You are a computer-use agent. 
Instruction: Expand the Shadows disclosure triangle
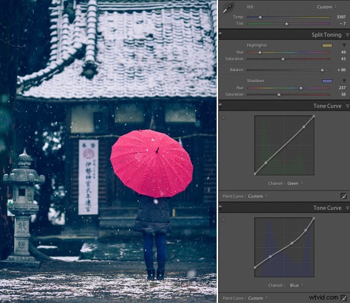pos(344,81)
